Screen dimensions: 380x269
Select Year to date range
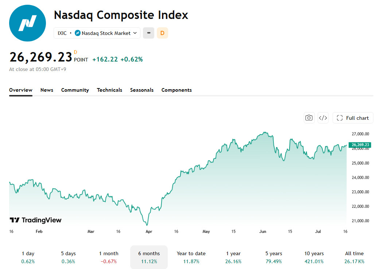[191, 257]
